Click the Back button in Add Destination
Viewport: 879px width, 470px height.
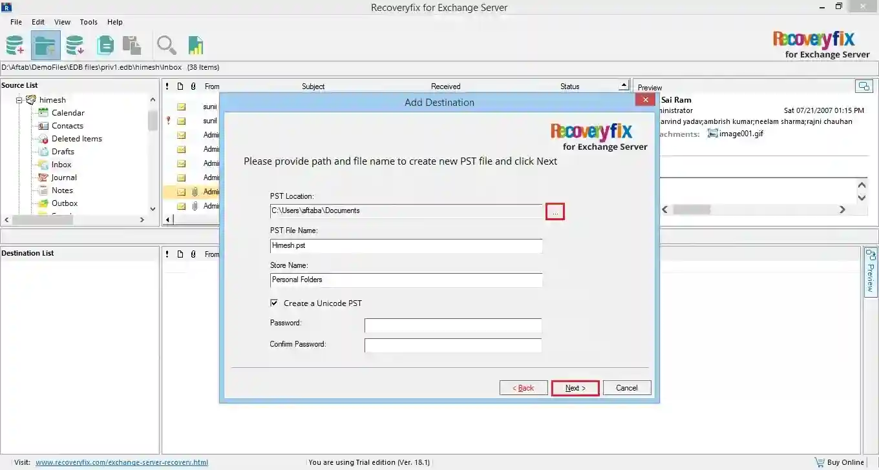pos(524,388)
